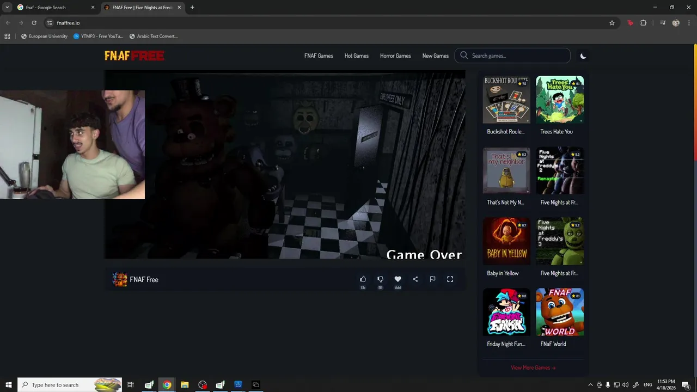Switch ENG input language
This screenshot has height=392, width=697.
pos(648,385)
